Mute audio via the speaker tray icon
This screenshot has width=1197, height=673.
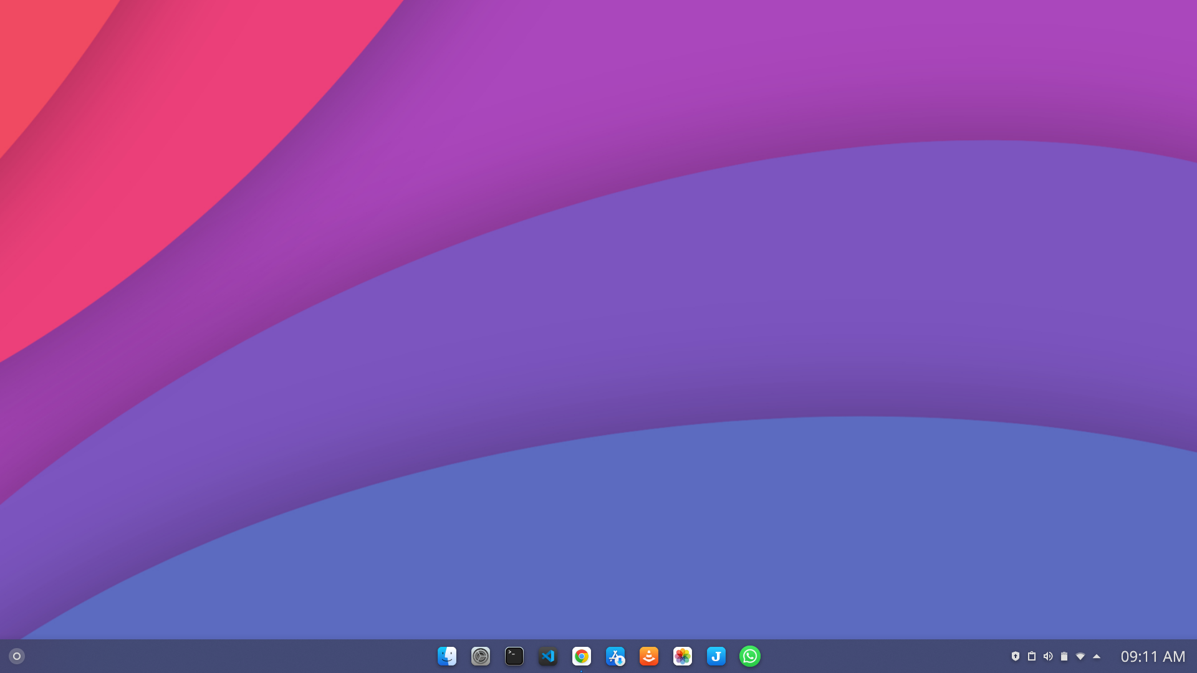point(1048,656)
